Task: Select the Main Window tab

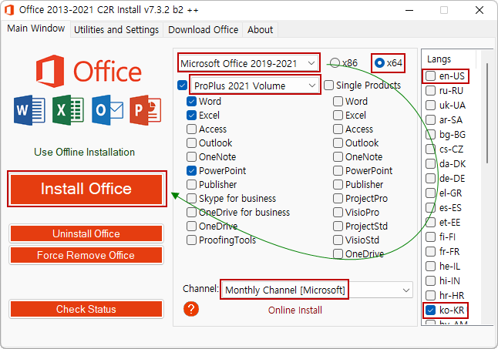Action: 36,29
